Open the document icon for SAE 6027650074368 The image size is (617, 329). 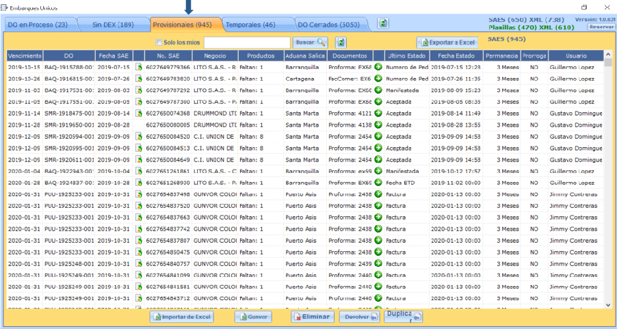pos(139,114)
